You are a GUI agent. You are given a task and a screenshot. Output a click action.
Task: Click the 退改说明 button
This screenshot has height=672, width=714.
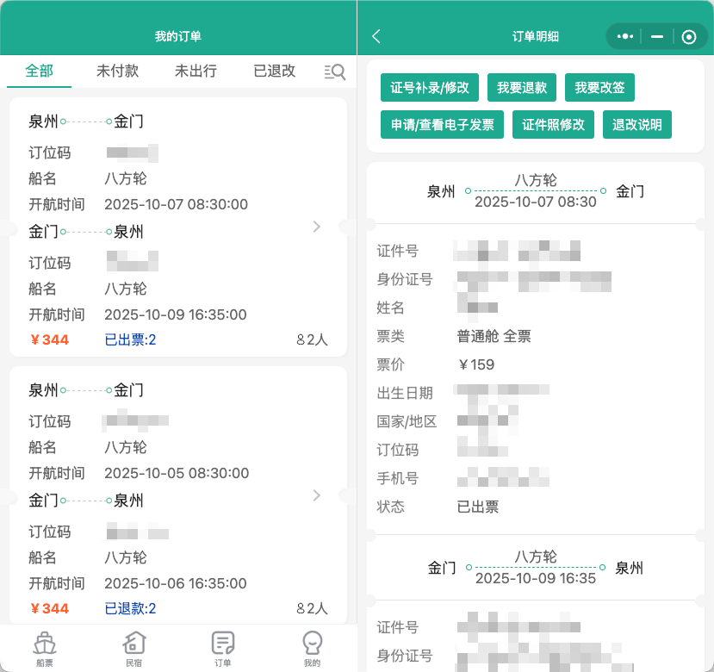pos(637,125)
